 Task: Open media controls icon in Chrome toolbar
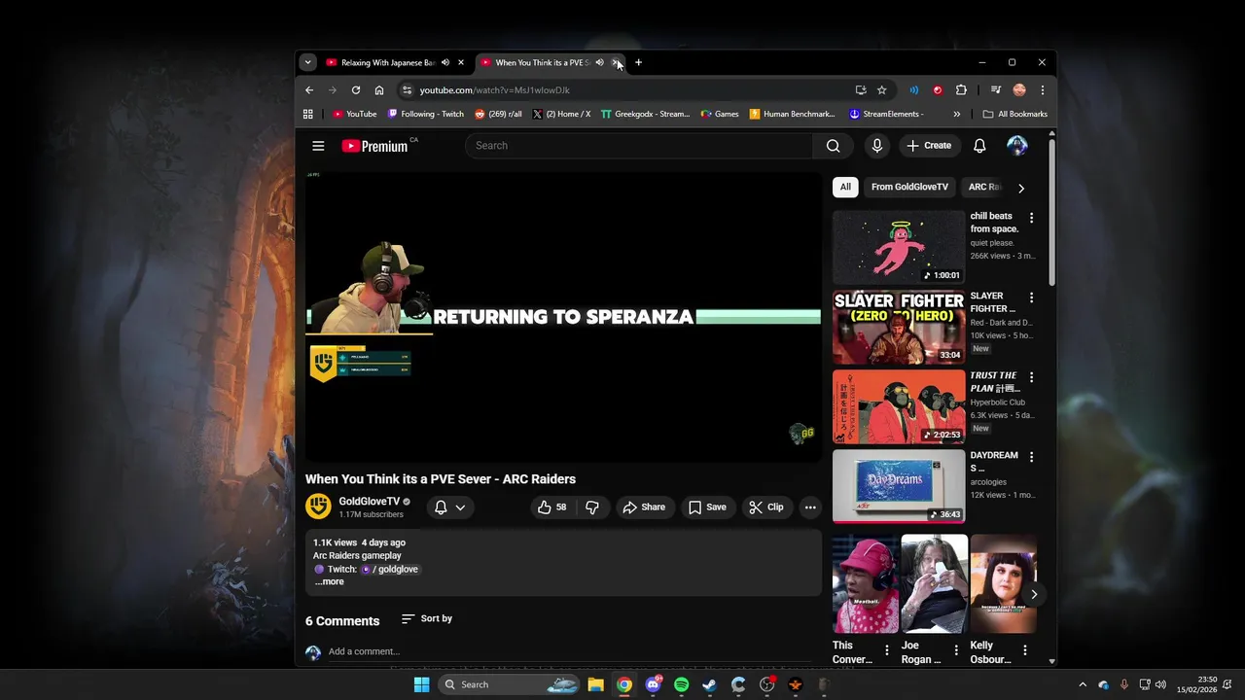(x=995, y=90)
